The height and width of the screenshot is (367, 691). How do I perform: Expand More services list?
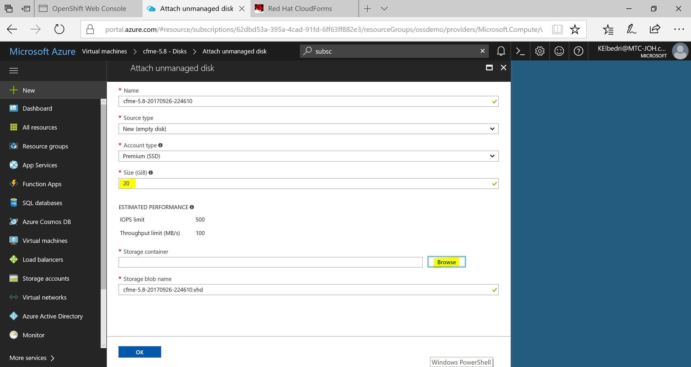coord(32,358)
